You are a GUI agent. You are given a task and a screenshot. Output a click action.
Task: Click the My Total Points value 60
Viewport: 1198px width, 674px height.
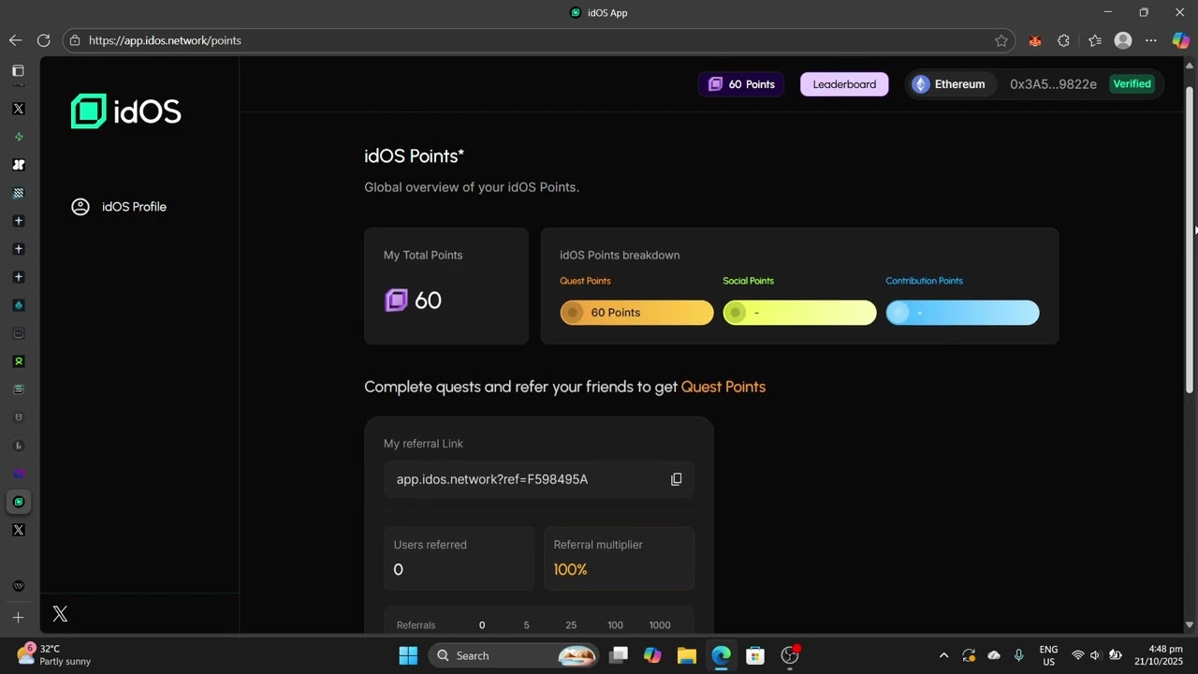pyautogui.click(x=428, y=300)
